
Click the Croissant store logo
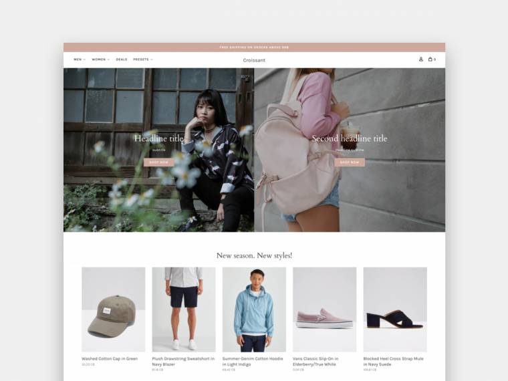(x=254, y=60)
